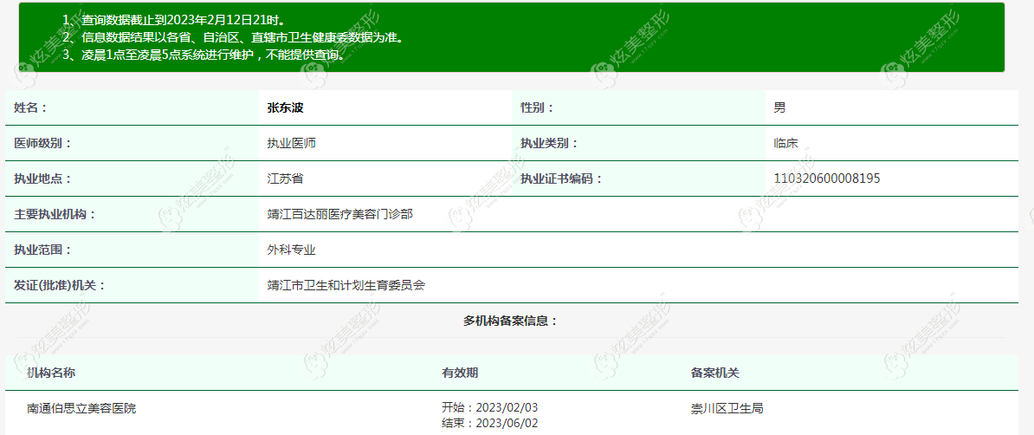Viewport: 1034px width, 435px height.
Task: Select 靖江百达丽医疗美容门诊部 institution text
Action: (x=340, y=215)
